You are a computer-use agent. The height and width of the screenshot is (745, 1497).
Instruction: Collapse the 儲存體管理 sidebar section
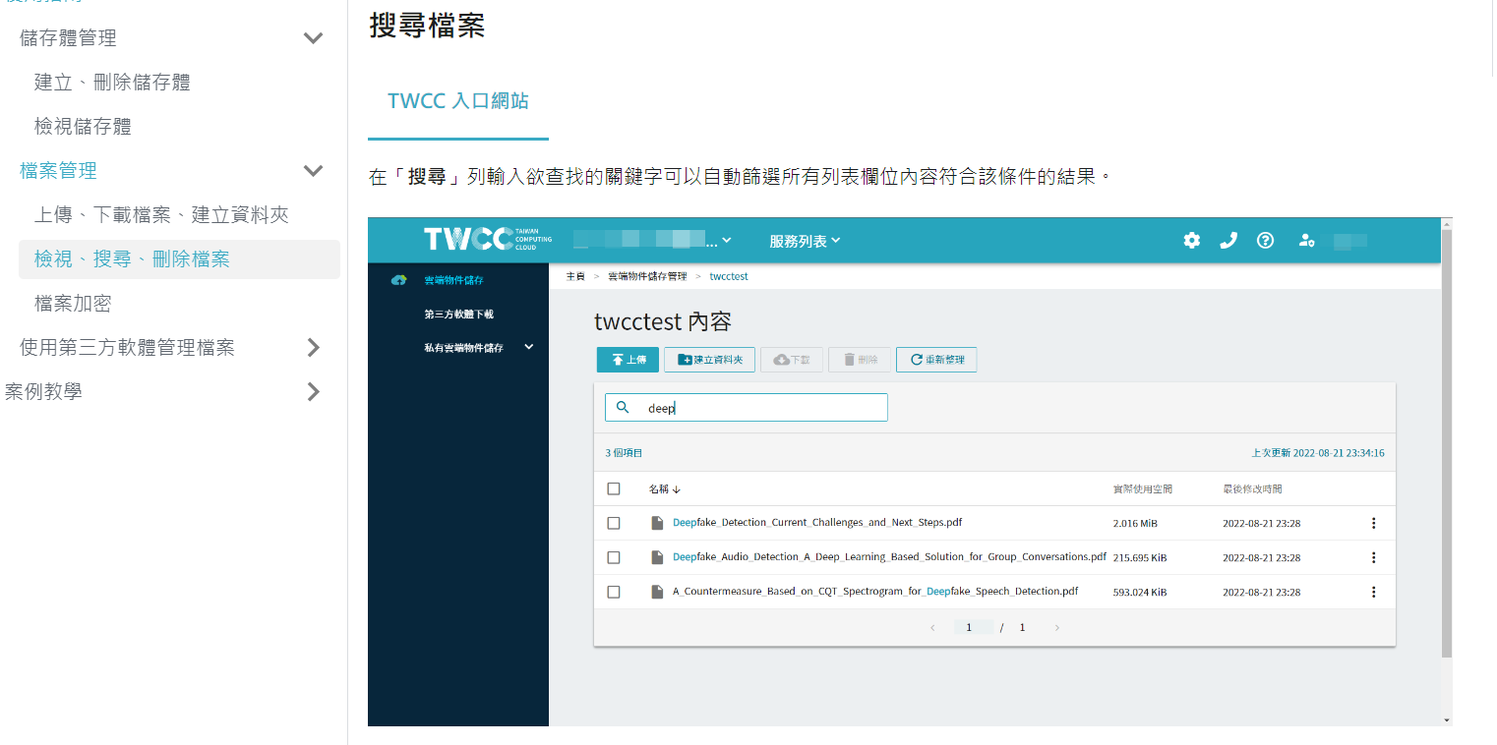(x=313, y=37)
